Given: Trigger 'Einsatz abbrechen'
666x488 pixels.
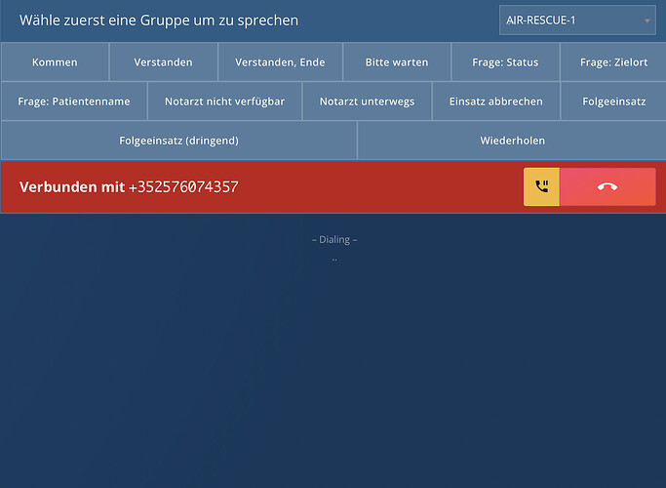Looking at the screenshot, I should click(x=495, y=101).
